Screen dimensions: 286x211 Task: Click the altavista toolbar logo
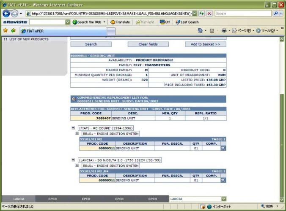coord(15,22)
